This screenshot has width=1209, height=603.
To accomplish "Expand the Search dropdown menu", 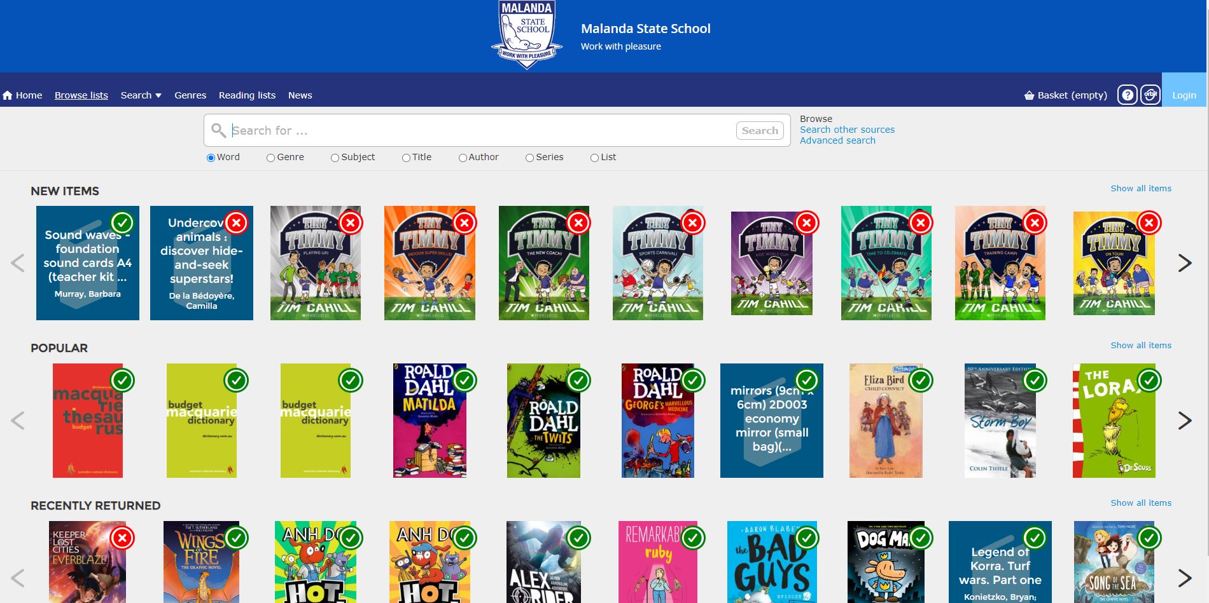I will 141,95.
